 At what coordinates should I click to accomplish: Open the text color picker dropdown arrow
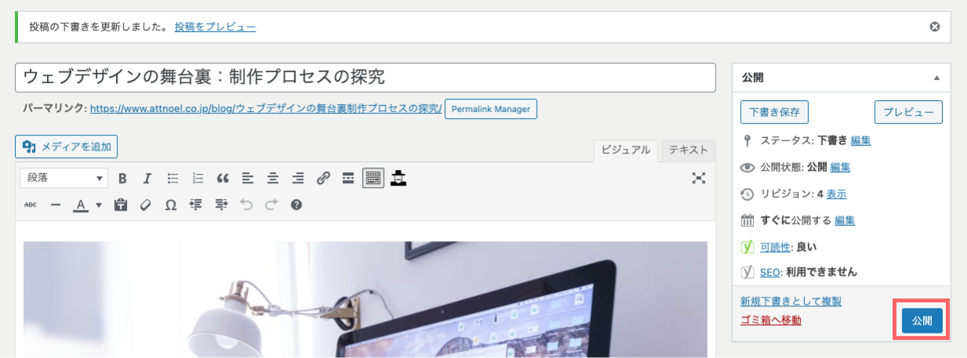pos(99,205)
